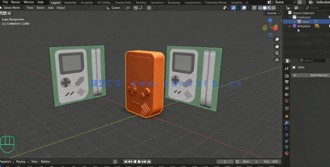Screen dimensions: 330x167
Task: Switch to the Shading workspace tab
Action: [x=141, y=3]
